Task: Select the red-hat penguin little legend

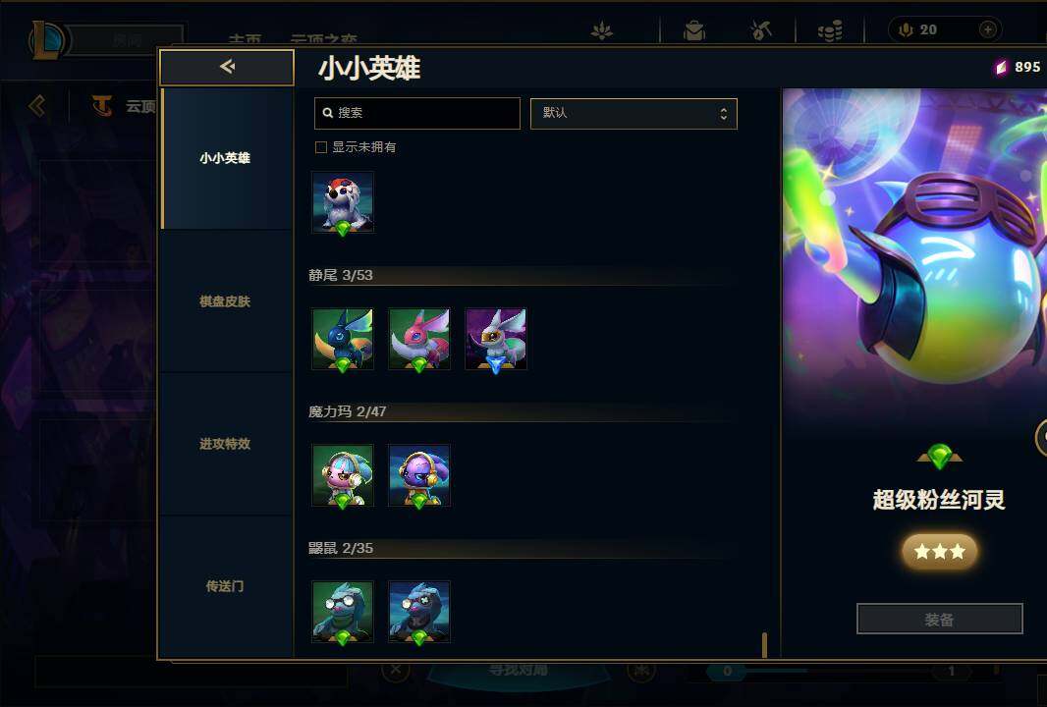Action: (x=343, y=202)
